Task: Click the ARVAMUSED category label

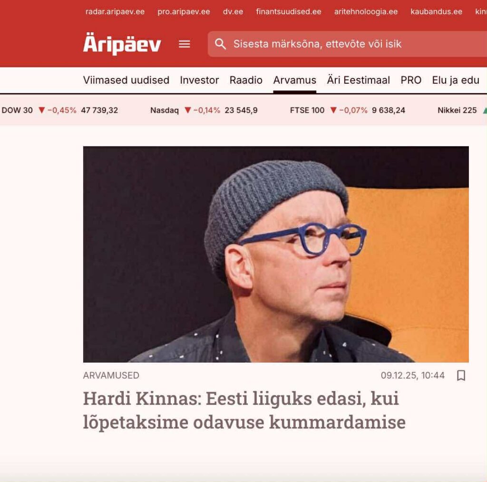Action: coord(111,375)
